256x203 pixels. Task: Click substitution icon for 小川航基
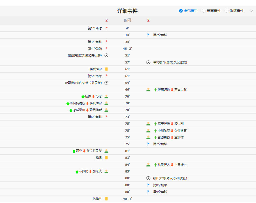(x=148, y=131)
